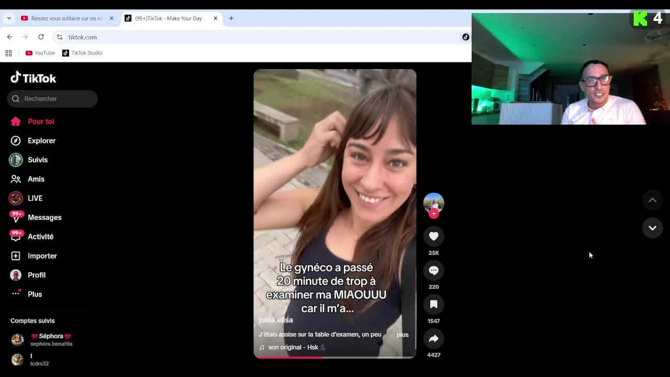
Task: Open lcdm32 followed account
Action: [31, 359]
